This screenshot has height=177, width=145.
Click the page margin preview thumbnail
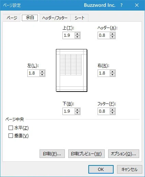tap(72, 70)
